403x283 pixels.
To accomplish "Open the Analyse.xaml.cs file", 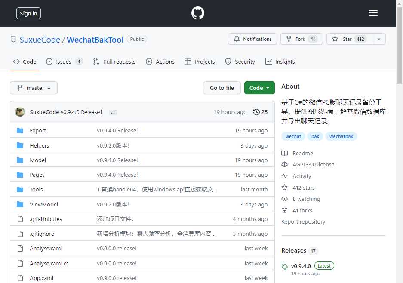I will [49, 264].
